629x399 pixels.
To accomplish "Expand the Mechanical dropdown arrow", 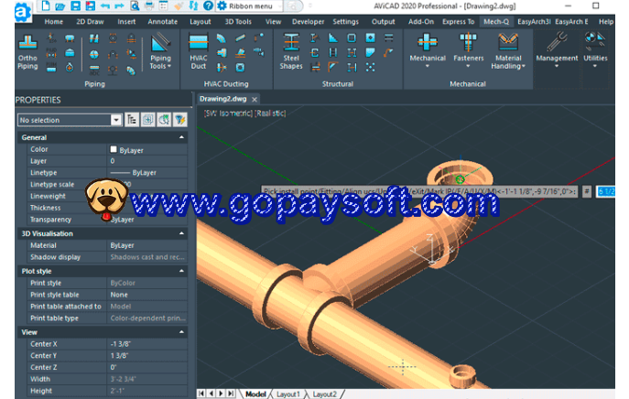I will 428,66.
